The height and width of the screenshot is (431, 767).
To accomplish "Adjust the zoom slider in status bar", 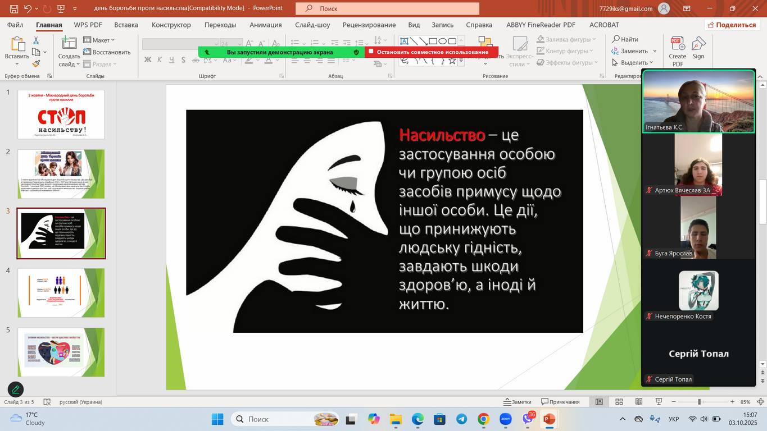I will click(x=699, y=402).
